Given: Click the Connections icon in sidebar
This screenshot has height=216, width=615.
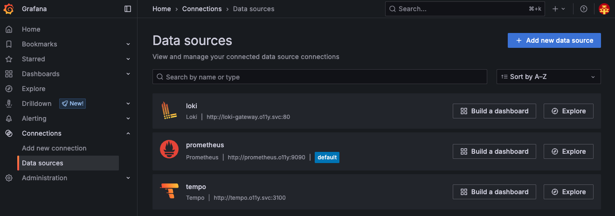Looking at the screenshot, I should [8, 133].
